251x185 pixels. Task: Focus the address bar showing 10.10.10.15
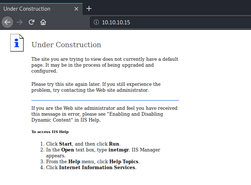tap(166, 22)
